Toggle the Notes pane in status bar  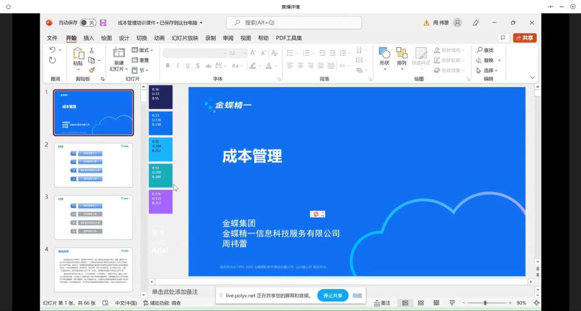[x=382, y=303]
